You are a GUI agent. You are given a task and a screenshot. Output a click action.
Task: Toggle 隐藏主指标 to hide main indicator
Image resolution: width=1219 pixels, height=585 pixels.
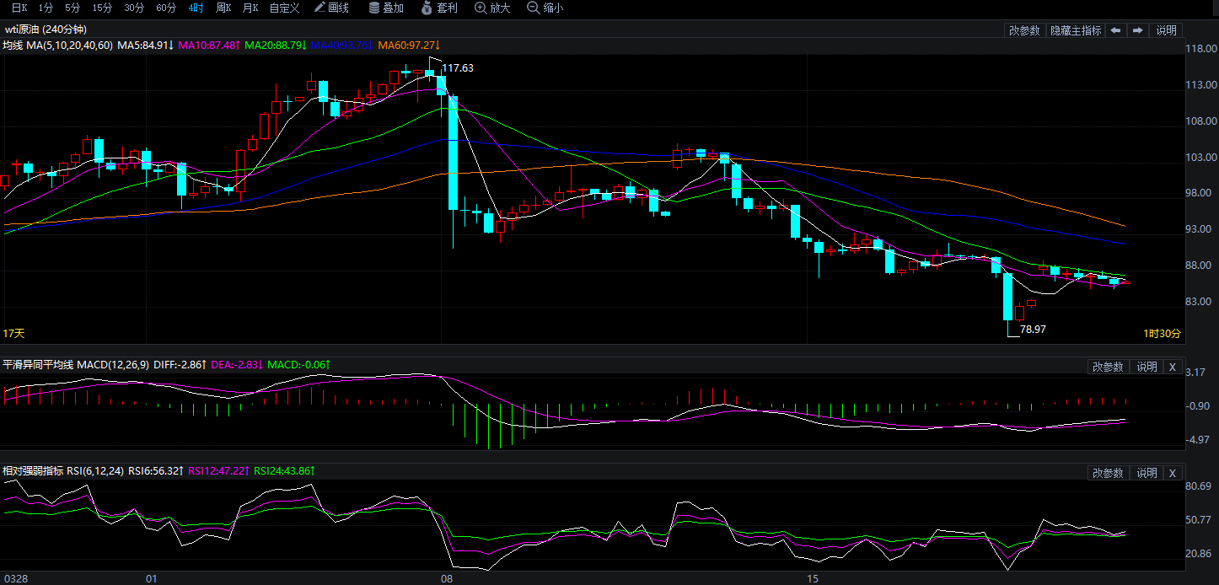click(1075, 30)
